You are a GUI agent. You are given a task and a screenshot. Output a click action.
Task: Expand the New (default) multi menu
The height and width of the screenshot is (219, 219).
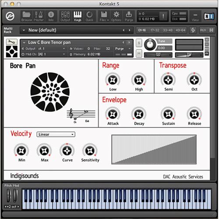point(24,30)
